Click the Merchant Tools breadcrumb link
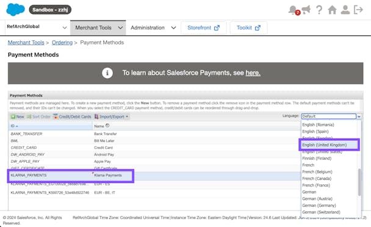 (26, 43)
